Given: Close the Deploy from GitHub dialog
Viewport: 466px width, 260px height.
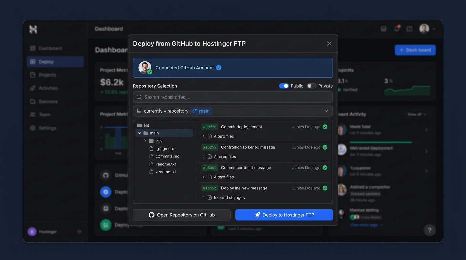Looking at the screenshot, I should [x=329, y=44].
